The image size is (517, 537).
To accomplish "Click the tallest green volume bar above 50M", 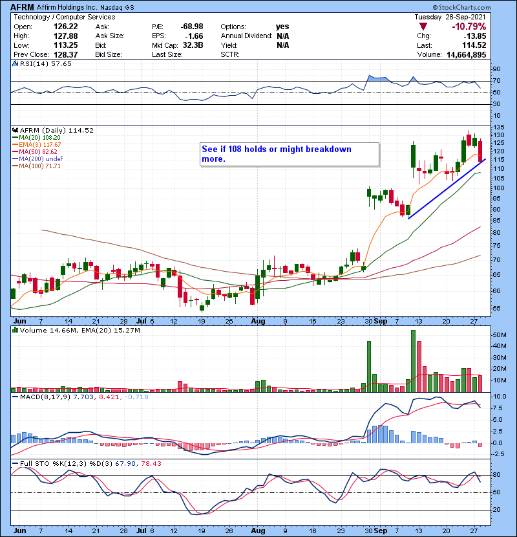I will click(x=413, y=361).
